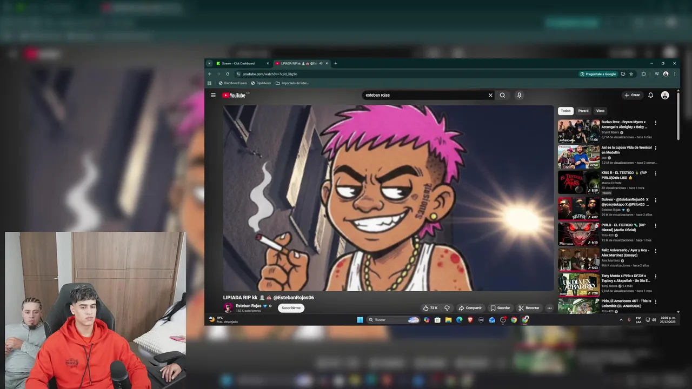
Task: Open the YouTube notifications bell
Action: click(650, 95)
